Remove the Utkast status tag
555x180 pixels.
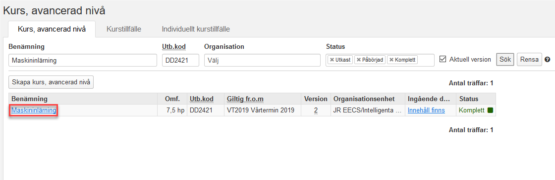(332, 60)
